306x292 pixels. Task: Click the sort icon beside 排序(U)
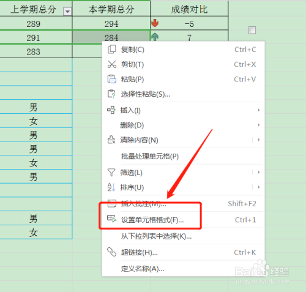(x=111, y=187)
